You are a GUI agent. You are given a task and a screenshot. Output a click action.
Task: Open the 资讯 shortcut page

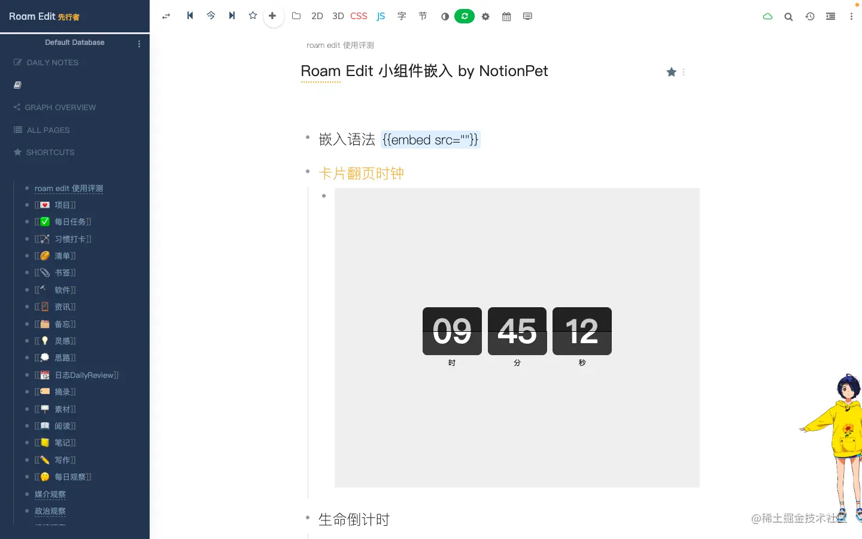click(x=55, y=307)
